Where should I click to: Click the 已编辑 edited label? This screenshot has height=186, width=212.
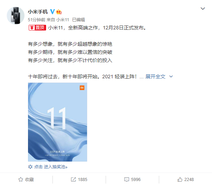tap(78, 20)
